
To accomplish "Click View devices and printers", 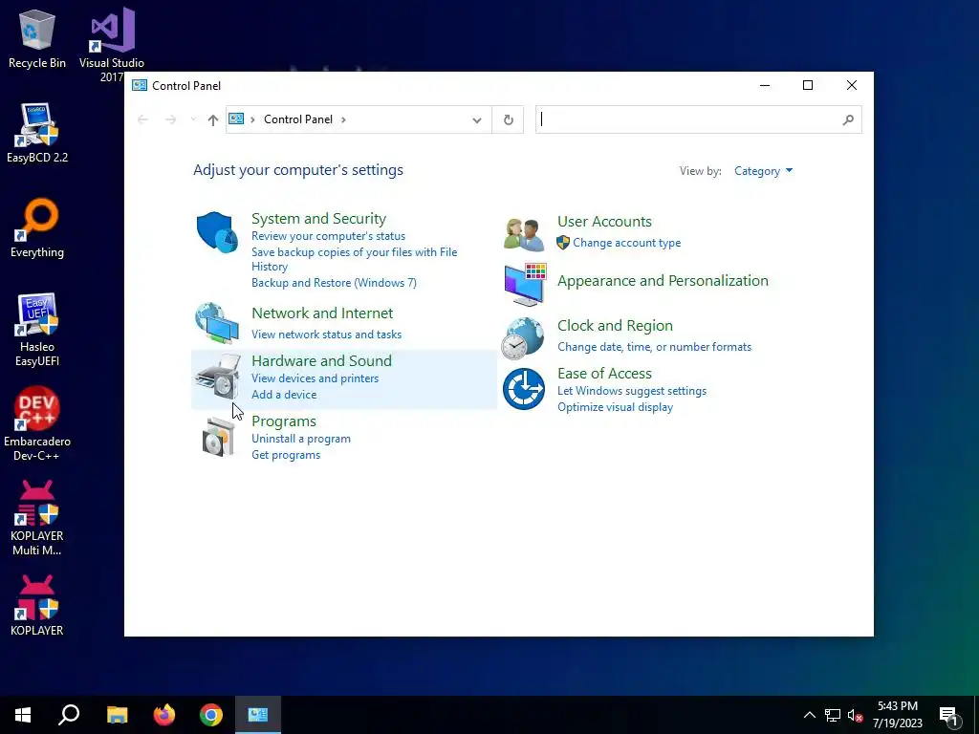I will [315, 378].
